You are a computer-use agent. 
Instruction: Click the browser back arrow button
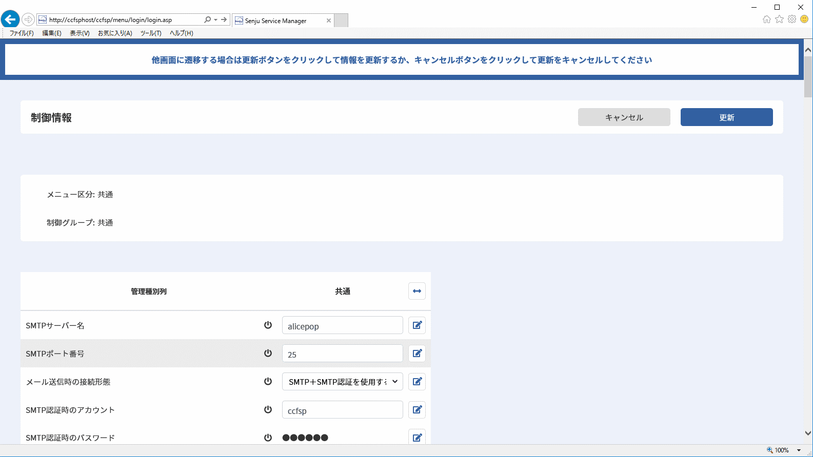pos(10,19)
